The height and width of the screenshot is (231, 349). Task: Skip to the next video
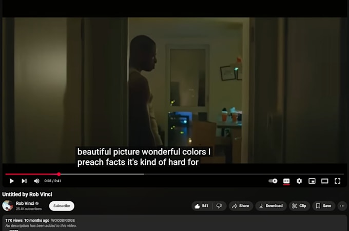(24, 181)
